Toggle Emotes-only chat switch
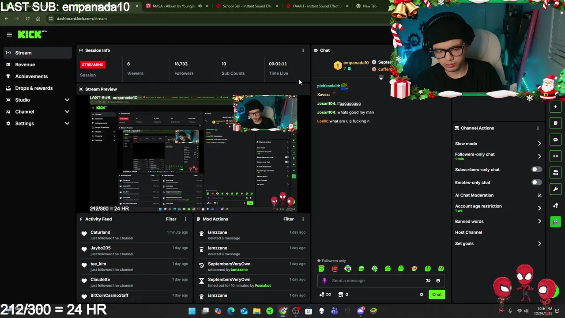 pos(536,182)
